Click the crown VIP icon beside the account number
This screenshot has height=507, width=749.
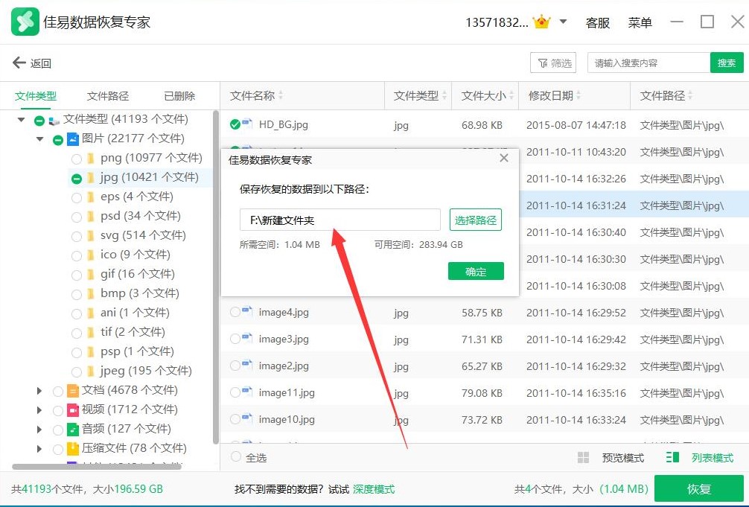coord(542,22)
